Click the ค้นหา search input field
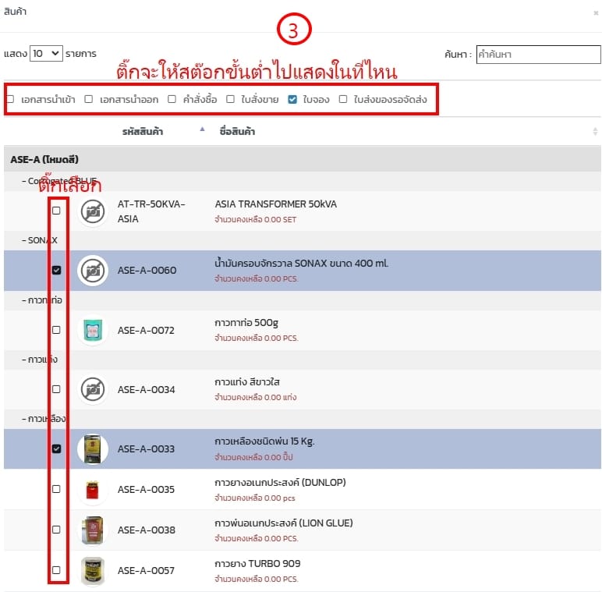This screenshot has width=602, height=592. pos(538,55)
